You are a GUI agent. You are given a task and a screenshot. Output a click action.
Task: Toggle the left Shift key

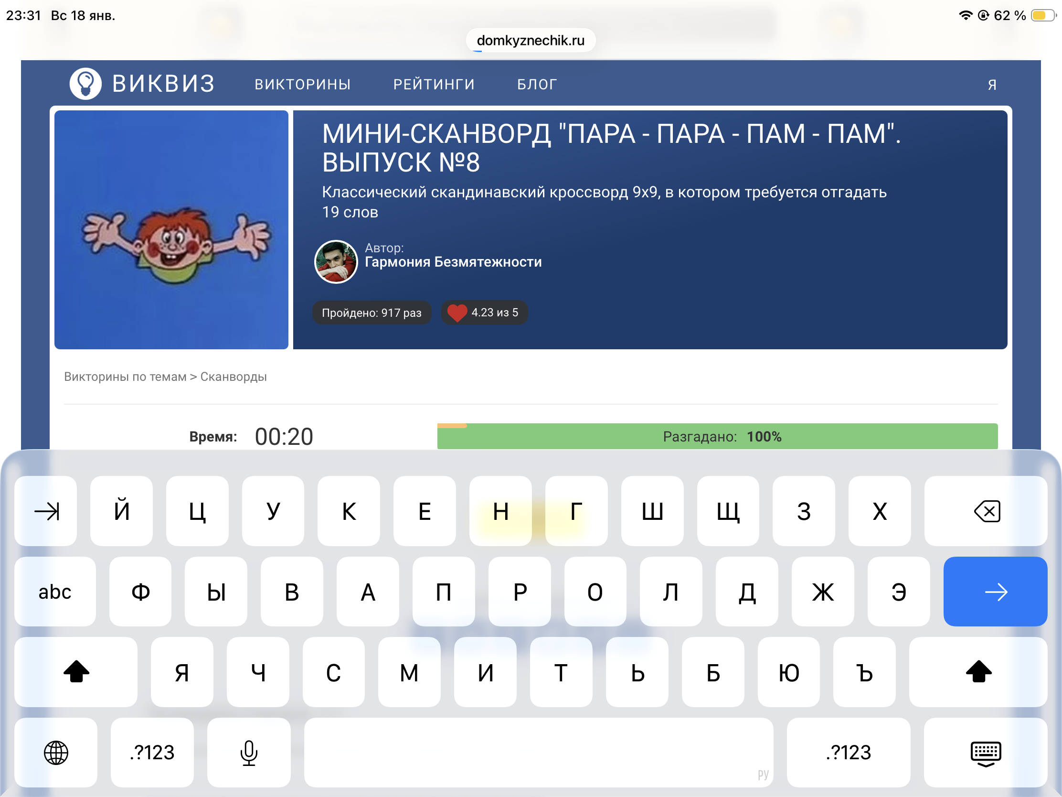pos(76,672)
